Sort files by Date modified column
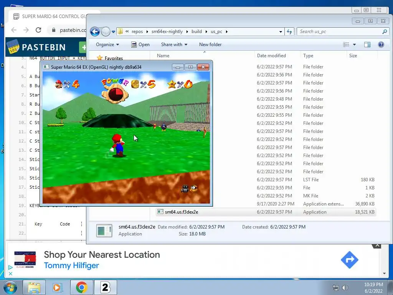The width and height of the screenshot is (393, 295). [x=271, y=56]
